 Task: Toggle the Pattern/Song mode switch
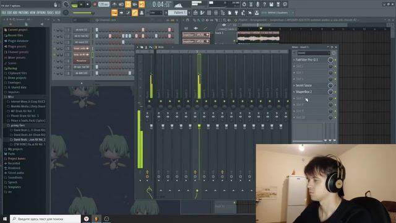(74, 4)
